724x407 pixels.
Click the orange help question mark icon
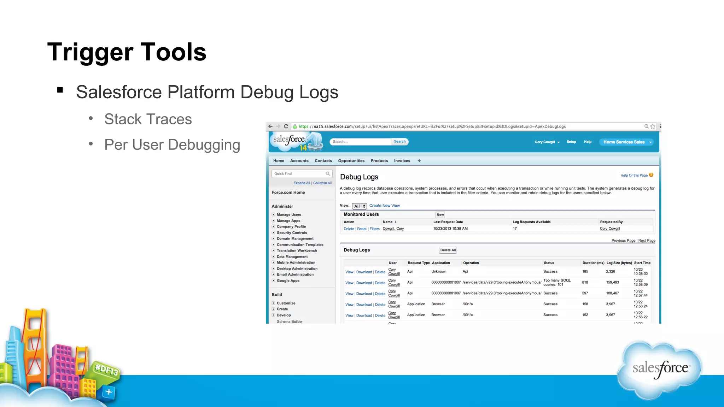[651, 175]
